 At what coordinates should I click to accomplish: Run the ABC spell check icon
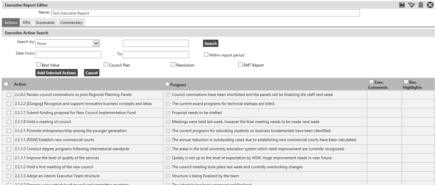click(x=411, y=5)
